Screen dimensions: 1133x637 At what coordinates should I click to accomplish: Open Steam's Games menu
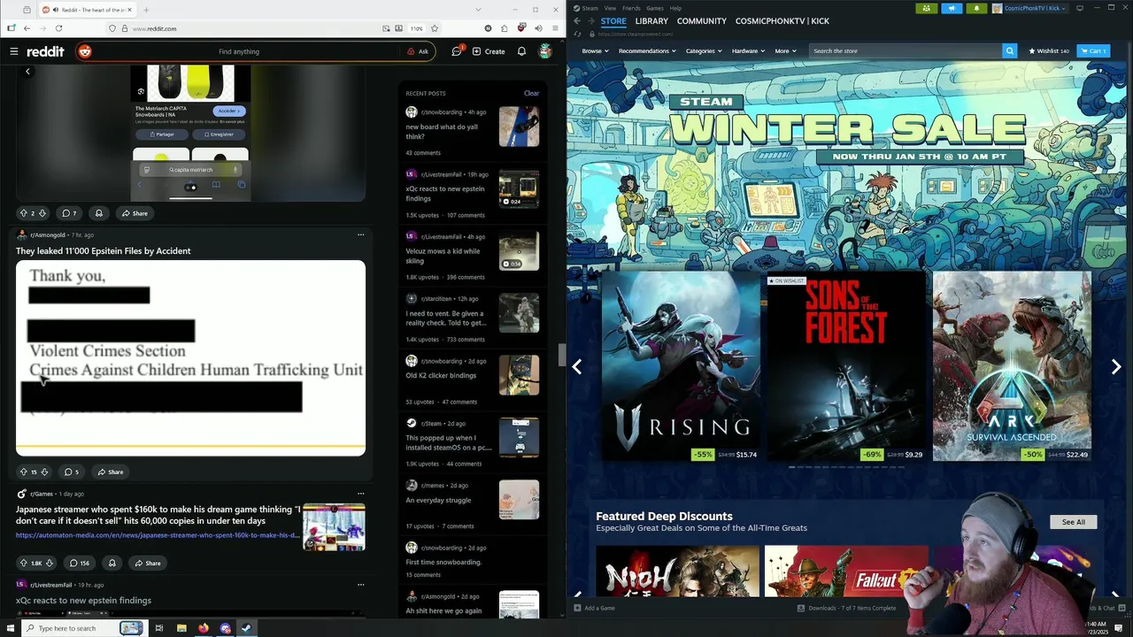pos(655,8)
